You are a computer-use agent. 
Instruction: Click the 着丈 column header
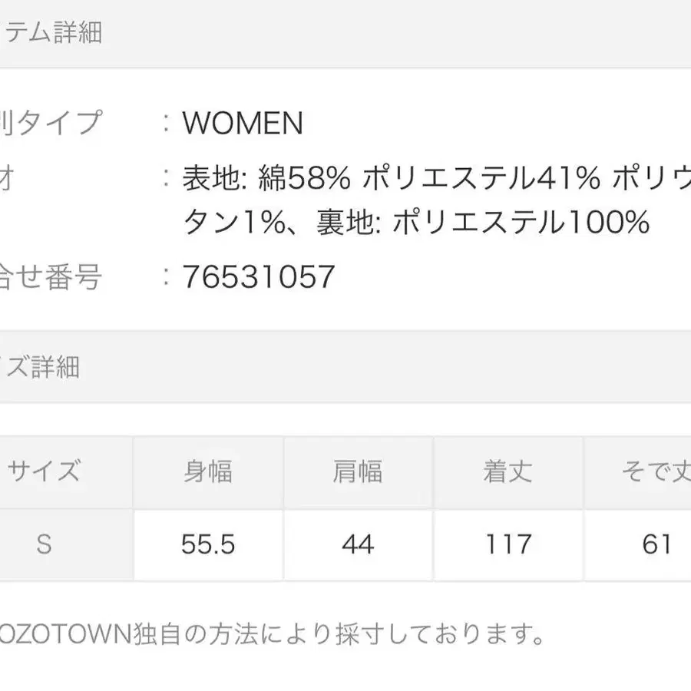click(x=508, y=471)
